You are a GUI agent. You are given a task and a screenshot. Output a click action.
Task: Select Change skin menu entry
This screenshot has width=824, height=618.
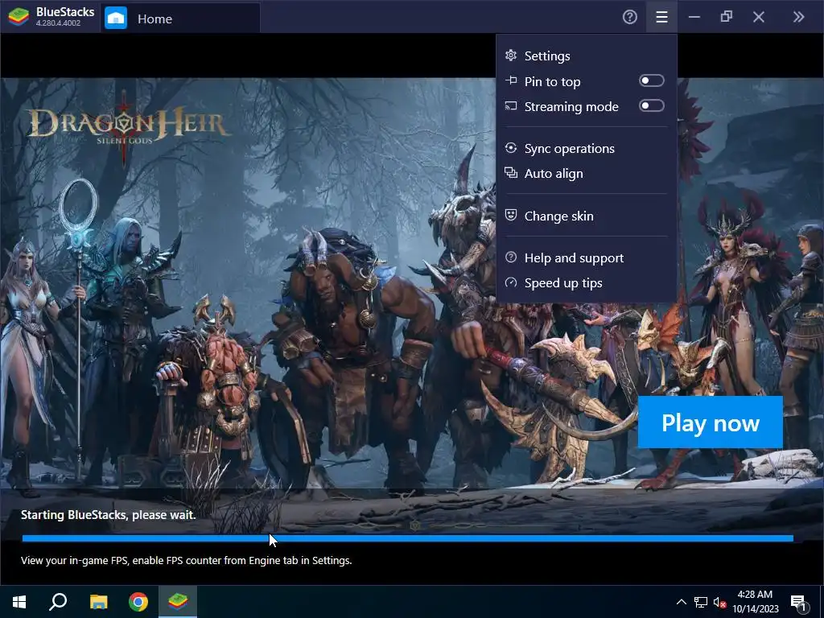click(x=587, y=216)
